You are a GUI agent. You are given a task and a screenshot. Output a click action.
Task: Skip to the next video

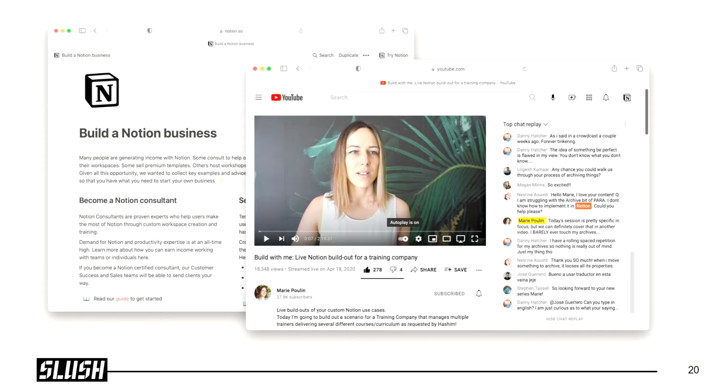click(281, 239)
